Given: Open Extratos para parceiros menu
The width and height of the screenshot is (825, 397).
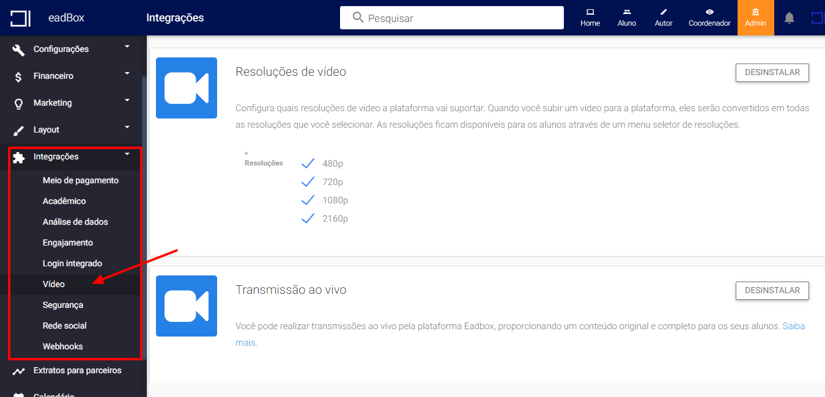Looking at the screenshot, I should click(78, 370).
